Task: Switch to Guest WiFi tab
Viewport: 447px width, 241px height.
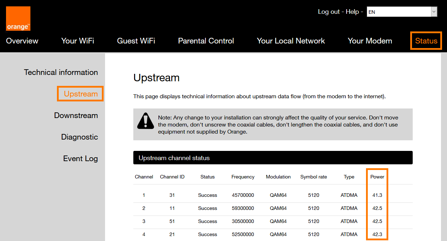Action: [x=136, y=41]
